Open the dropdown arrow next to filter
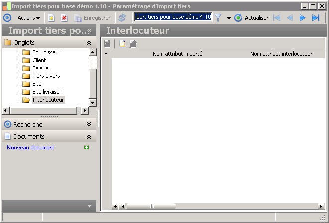This screenshot has height=223, width=329. pyautogui.click(x=229, y=18)
